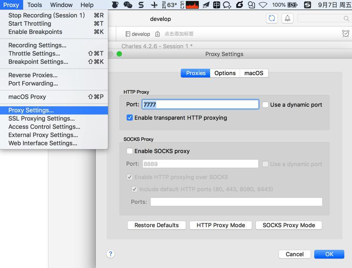The height and width of the screenshot is (268, 352).
Task: Switch to the Proxies tab
Action: 195,73
